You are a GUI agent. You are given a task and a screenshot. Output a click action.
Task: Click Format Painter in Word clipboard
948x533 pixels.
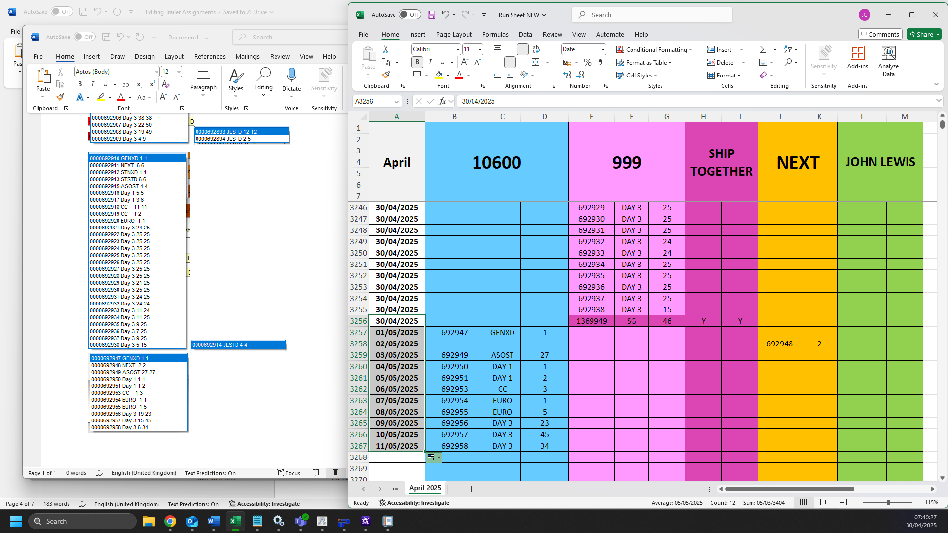[x=60, y=97]
